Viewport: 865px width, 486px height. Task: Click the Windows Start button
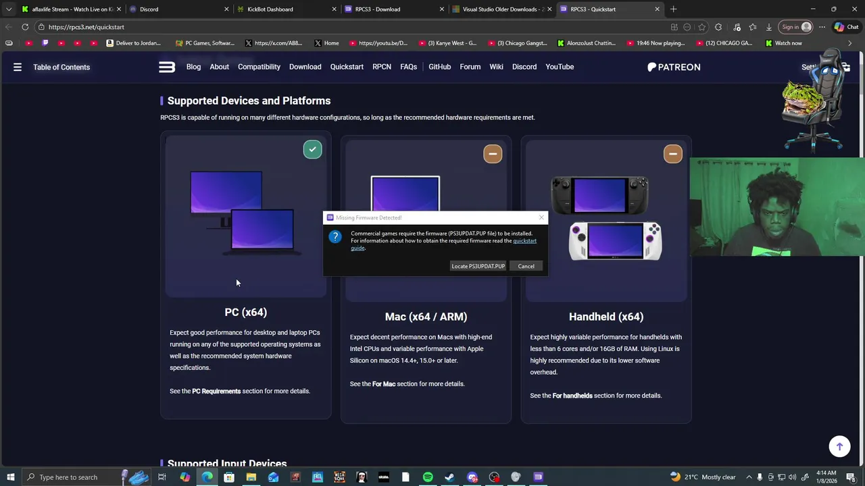tap(10, 477)
